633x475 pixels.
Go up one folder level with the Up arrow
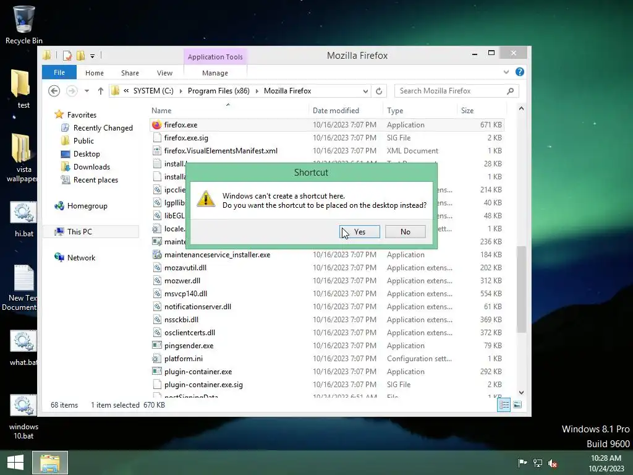pos(101,91)
